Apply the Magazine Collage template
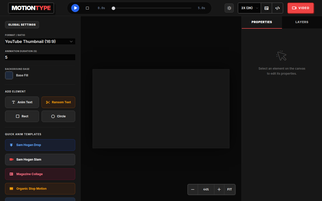Screen dimensions: 322x201 pyautogui.click(x=40, y=174)
